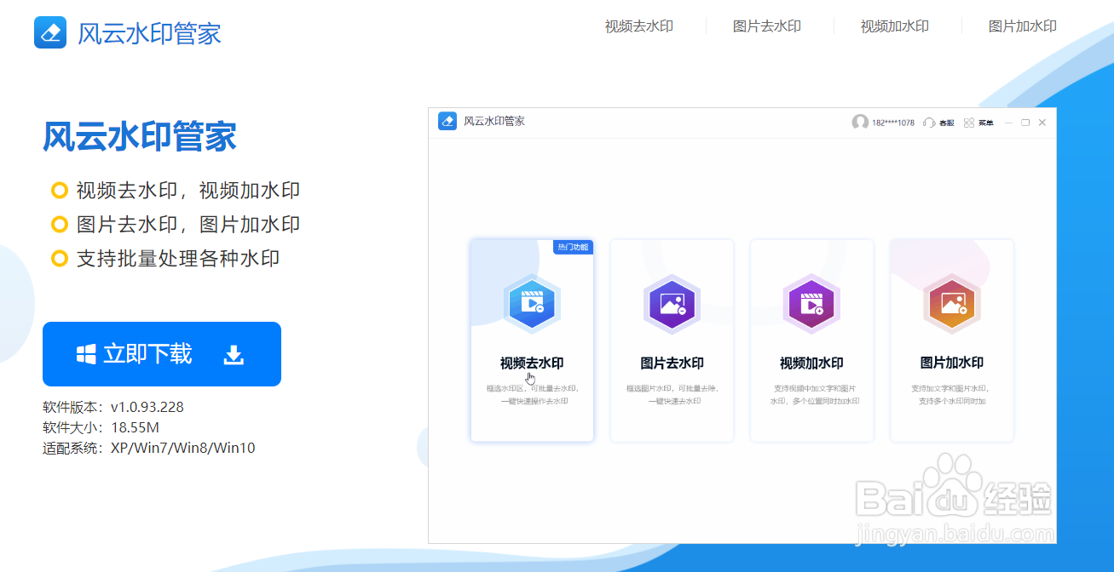Click the 立即下载 download button
Image resolution: width=1114 pixels, height=572 pixels.
click(162, 354)
